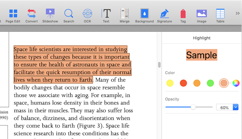Choose the yellow highlight color
The width and height of the screenshot is (242, 139).
pos(170,83)
